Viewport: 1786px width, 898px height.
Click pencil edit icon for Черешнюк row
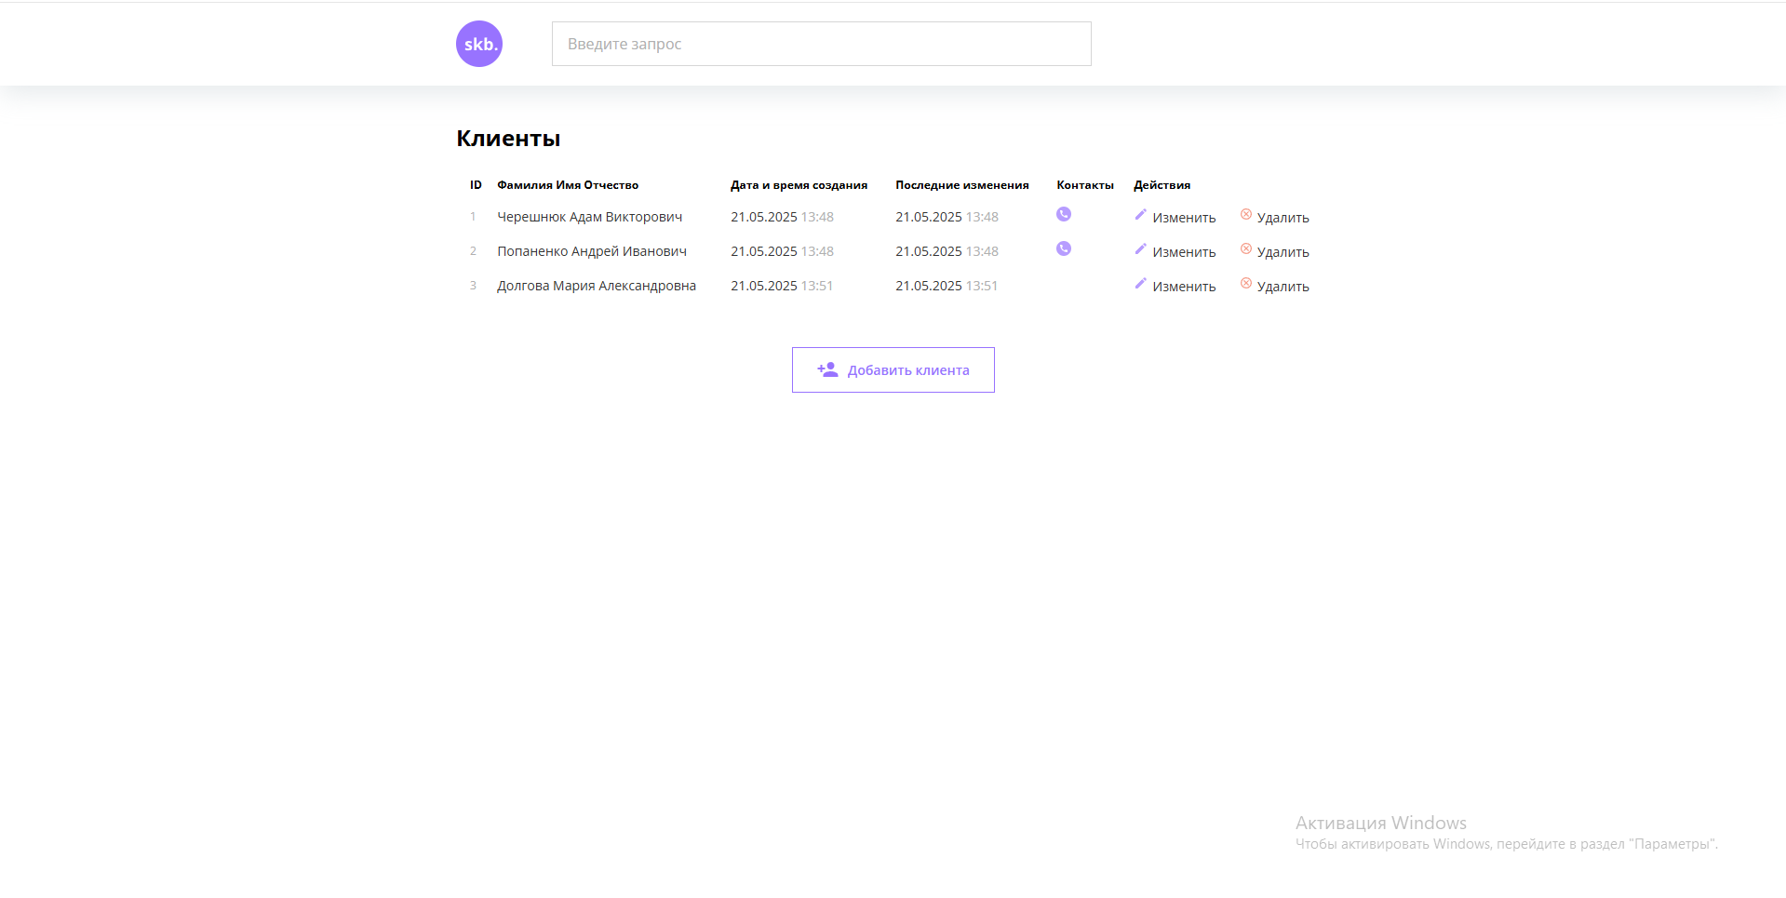tap(1140, 215)
